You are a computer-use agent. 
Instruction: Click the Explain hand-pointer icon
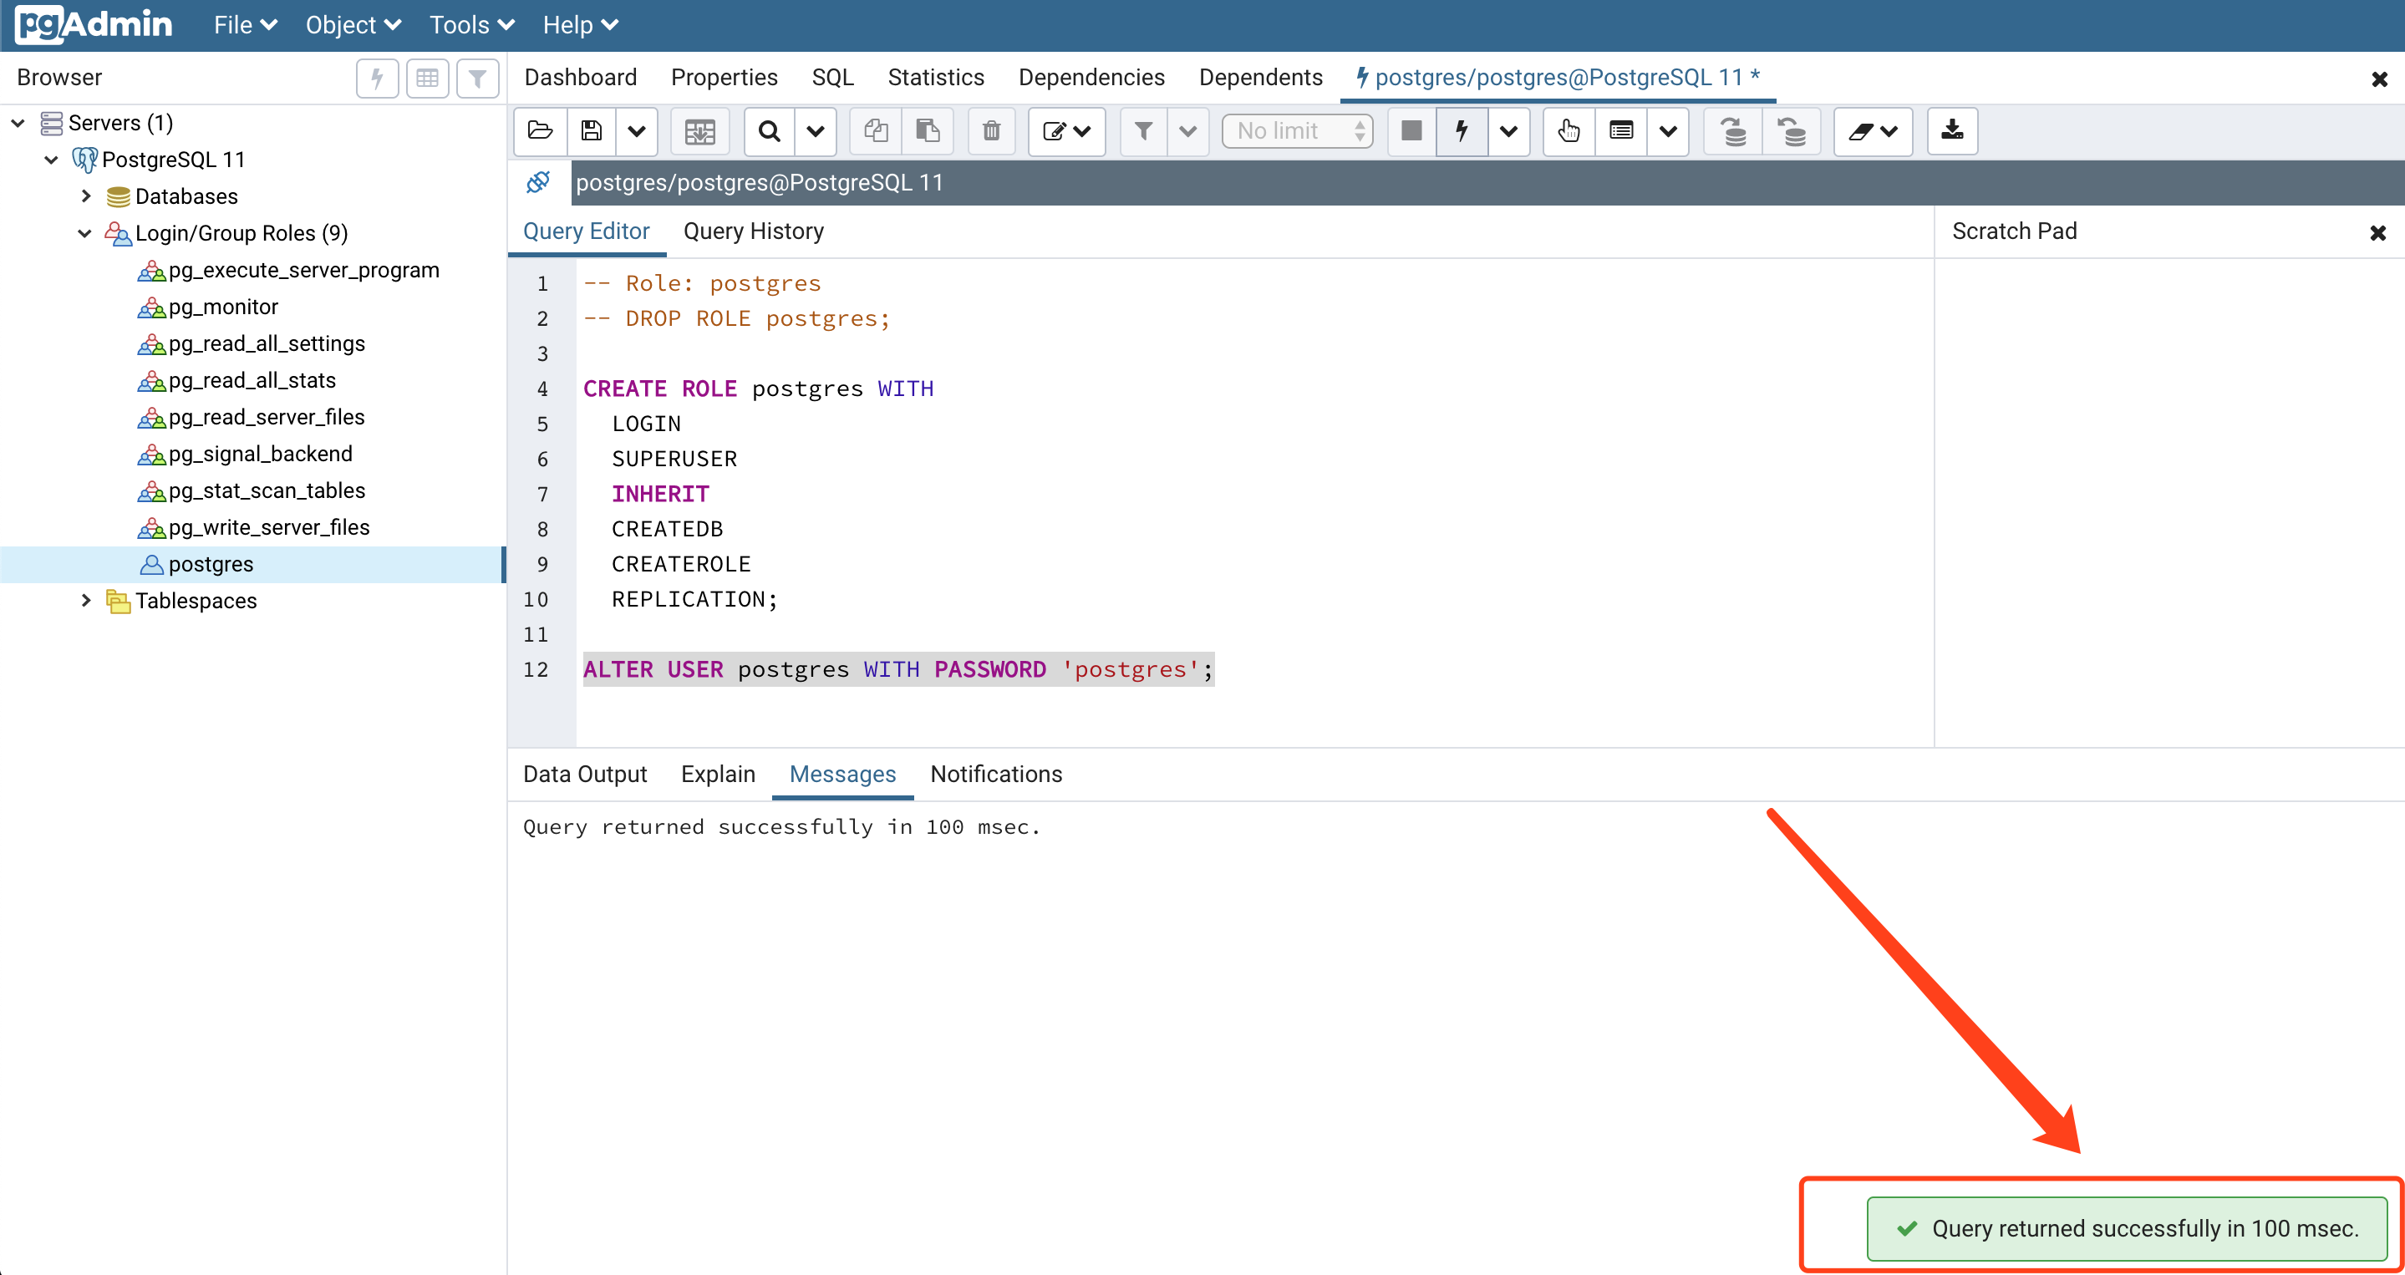click(1569, 130)
